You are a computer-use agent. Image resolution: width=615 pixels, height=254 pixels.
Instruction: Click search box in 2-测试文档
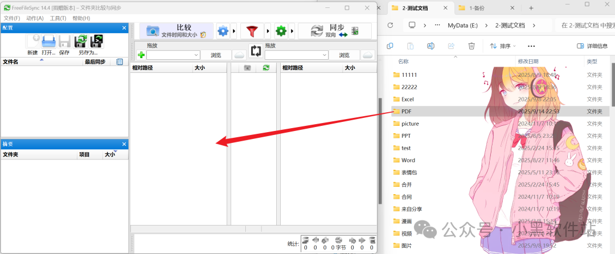point(585,25)
